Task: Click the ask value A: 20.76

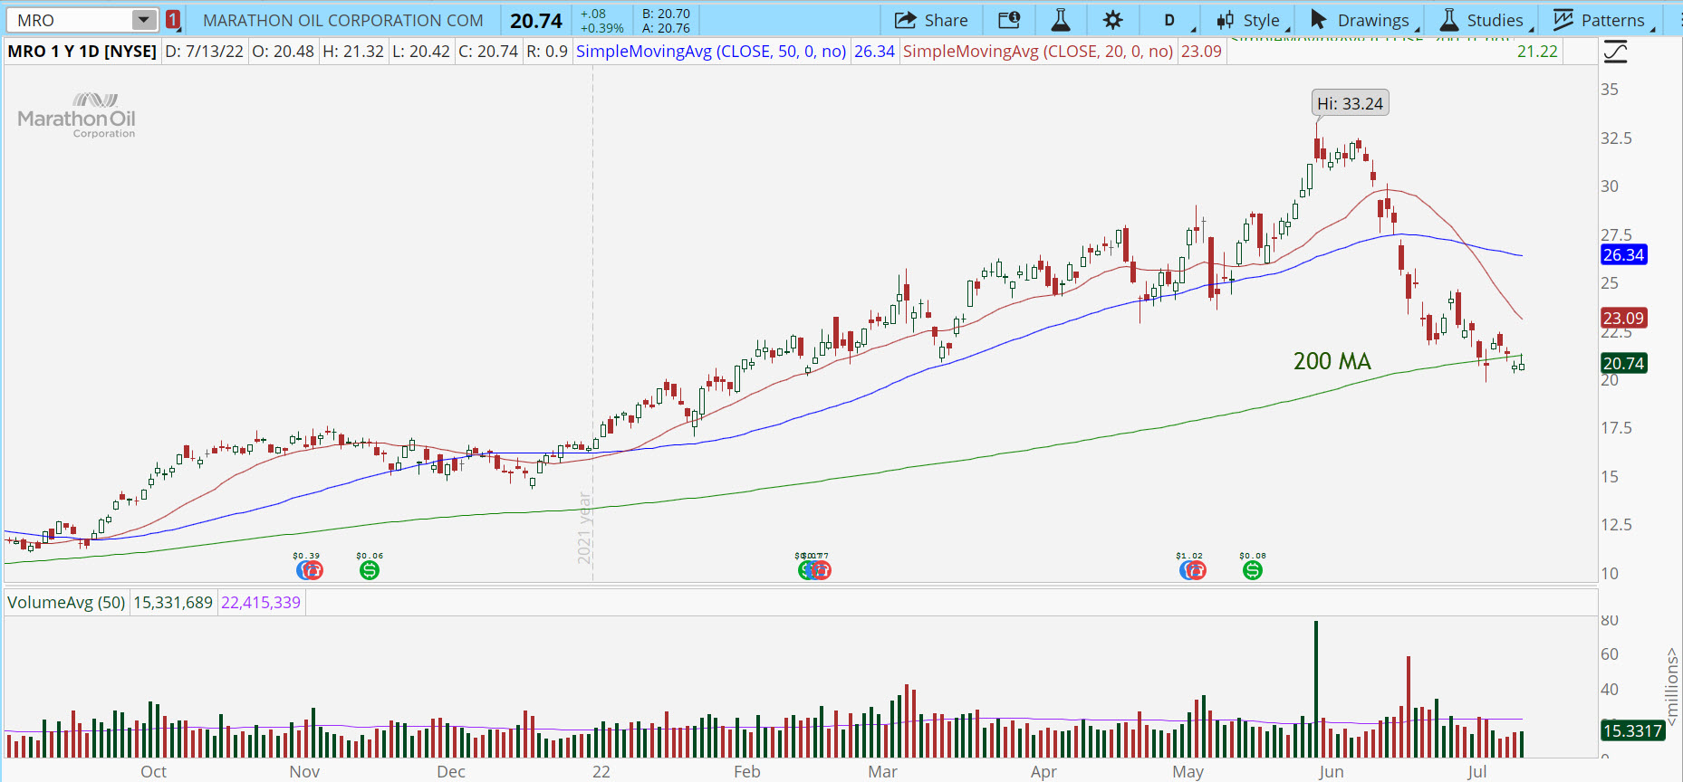Action: [x=666, y=28]
